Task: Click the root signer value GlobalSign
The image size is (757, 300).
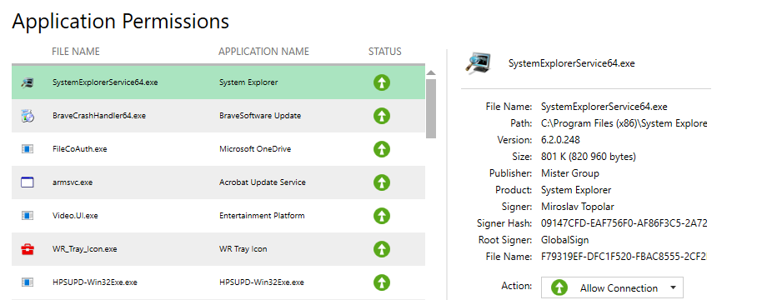Action: tap(565, 240)
